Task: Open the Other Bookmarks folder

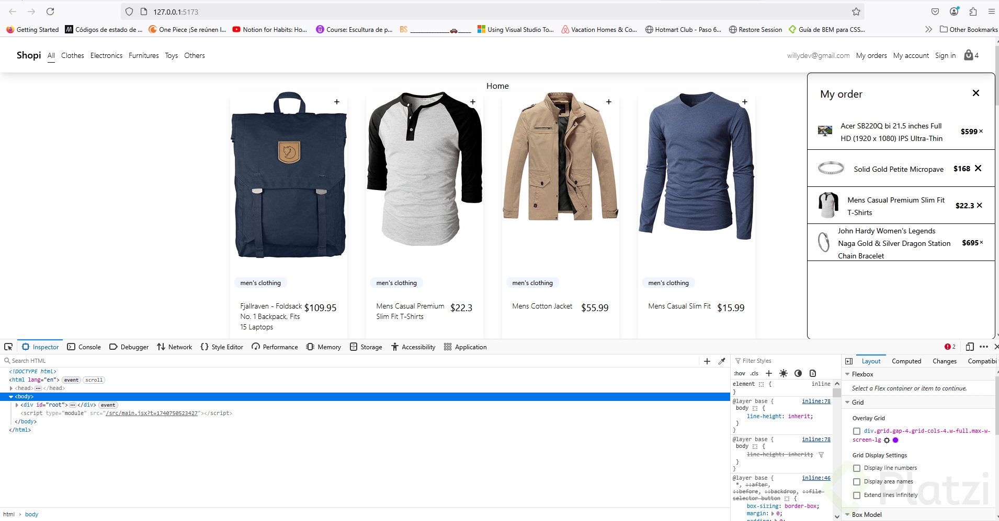Action: (969, 29)
